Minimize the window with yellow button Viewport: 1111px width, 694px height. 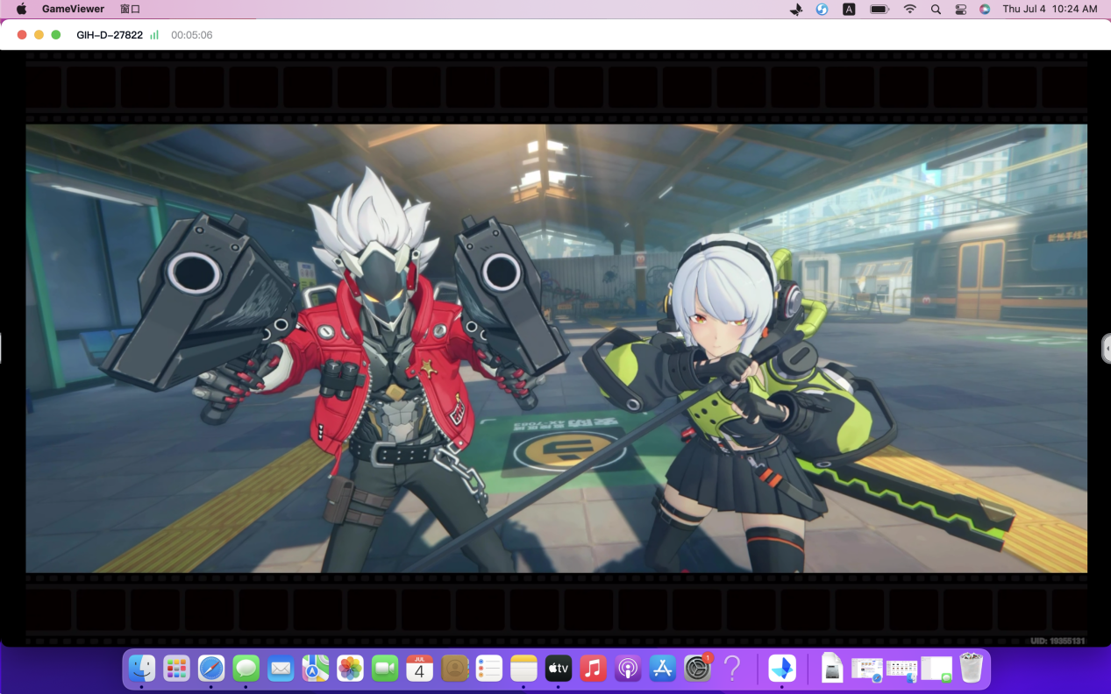point(39,35)
